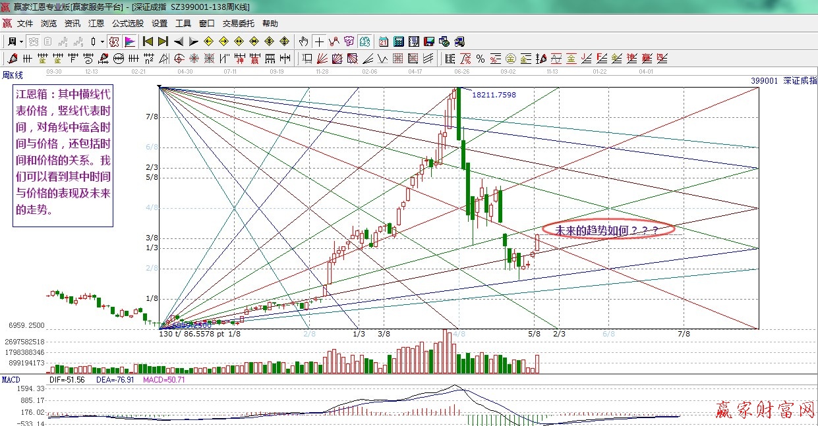Open the calculator tool
This screenshot has width=818, height=426.
398,41
